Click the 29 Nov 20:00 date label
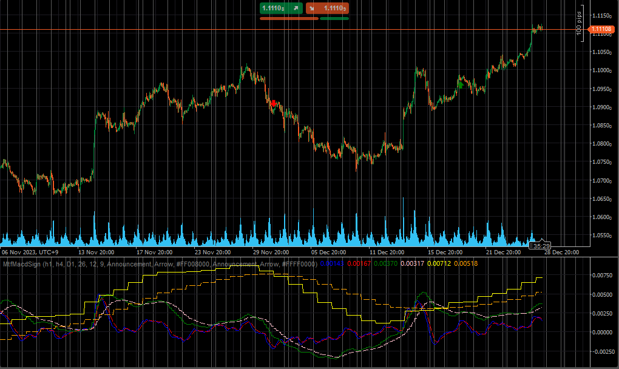Viewport: 619px width, 369px height. [271, 252]
